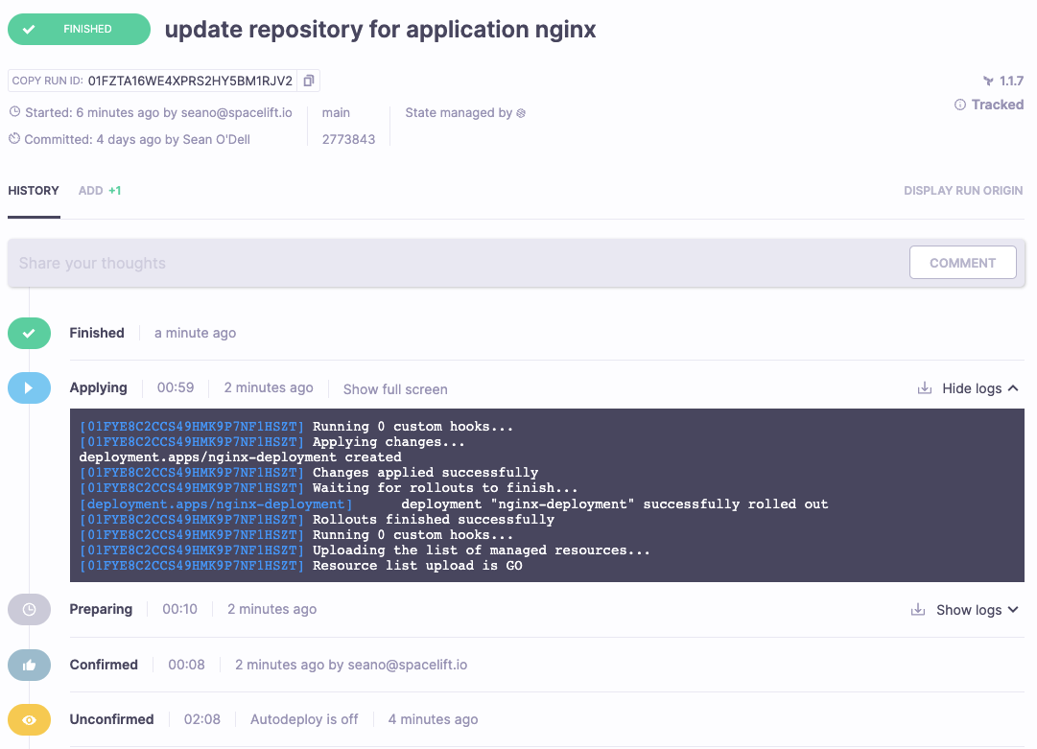Screen dimensions: 1037x749
Task: Download the Applying phase logs
Action: pyautogui.click(x=924, y=388)
